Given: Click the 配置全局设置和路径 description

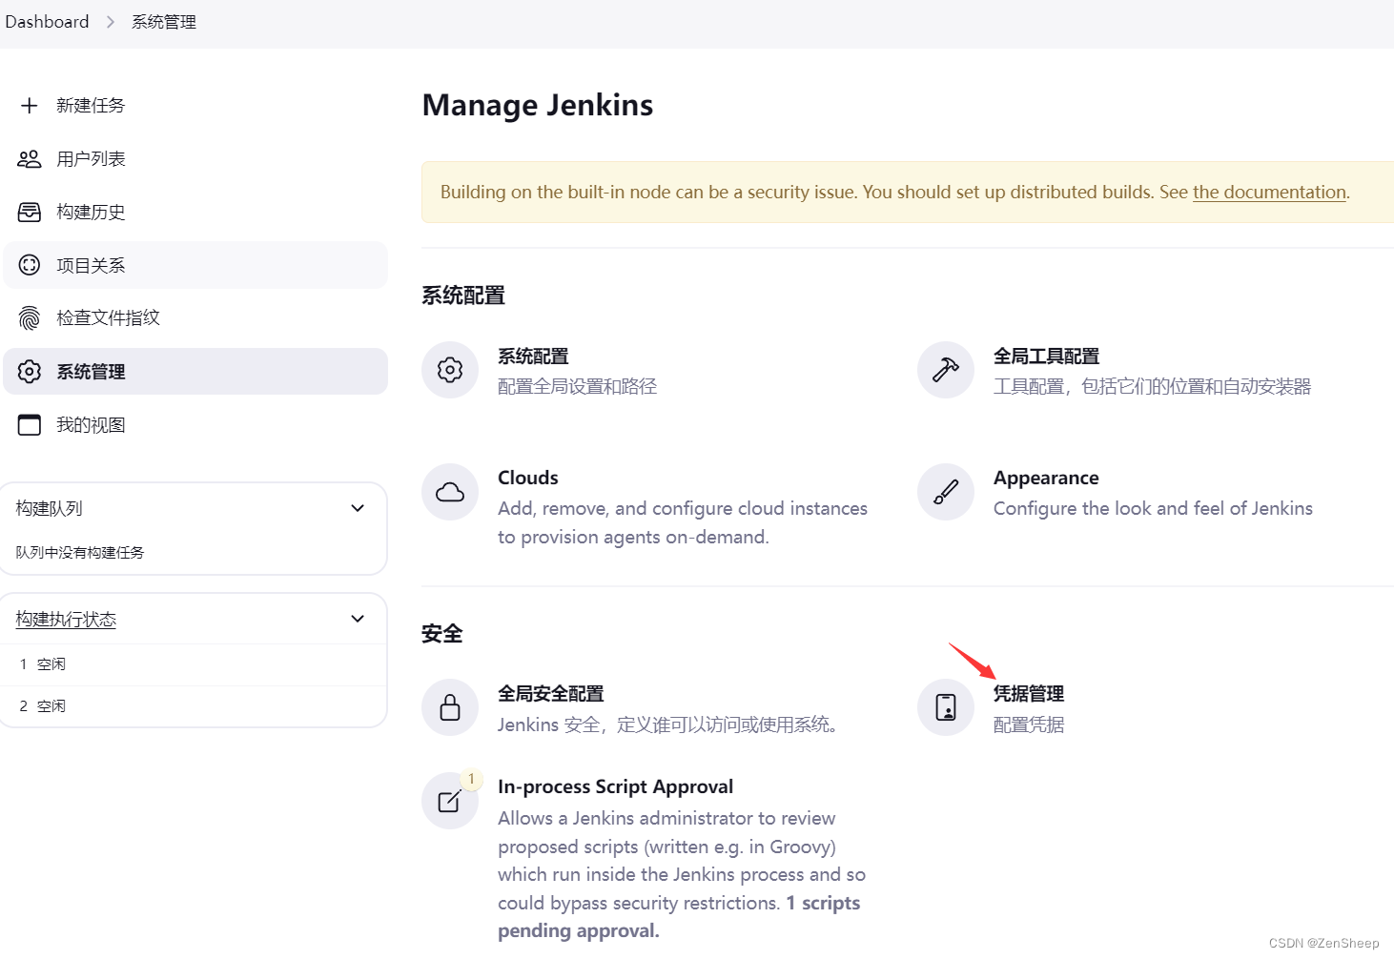Looking at the screenshot, I should pyautogui.click(x=578, y=386).
